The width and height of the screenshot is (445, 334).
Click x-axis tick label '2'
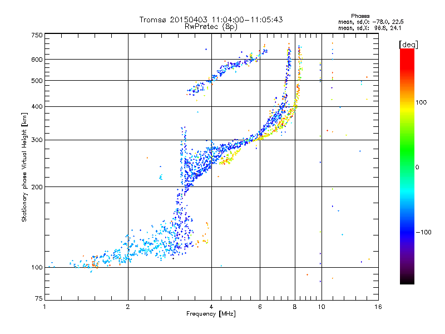point(128,307)
